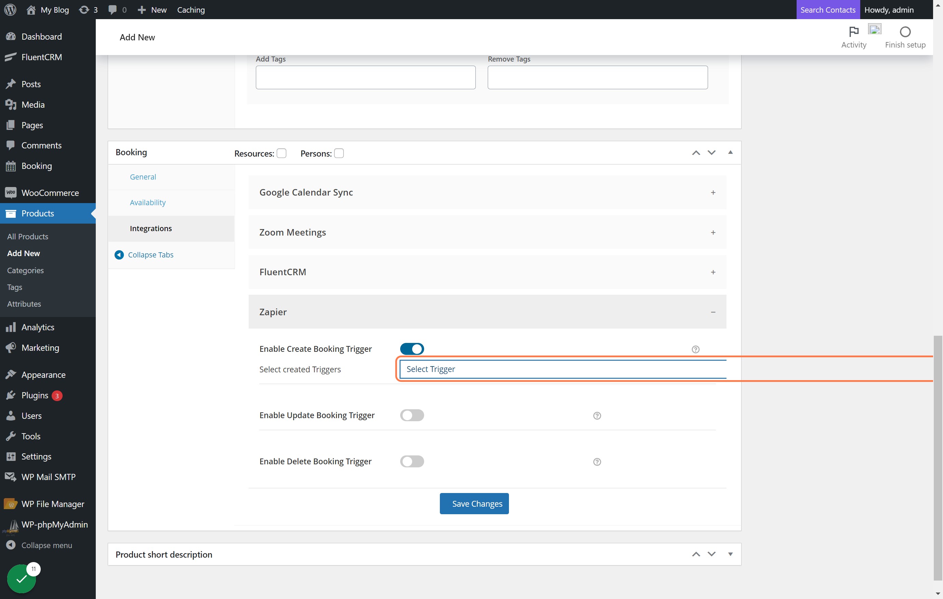The image size is (943, 599).
Task: Expand the Zoom Meetings section
Action: [487, 232]
